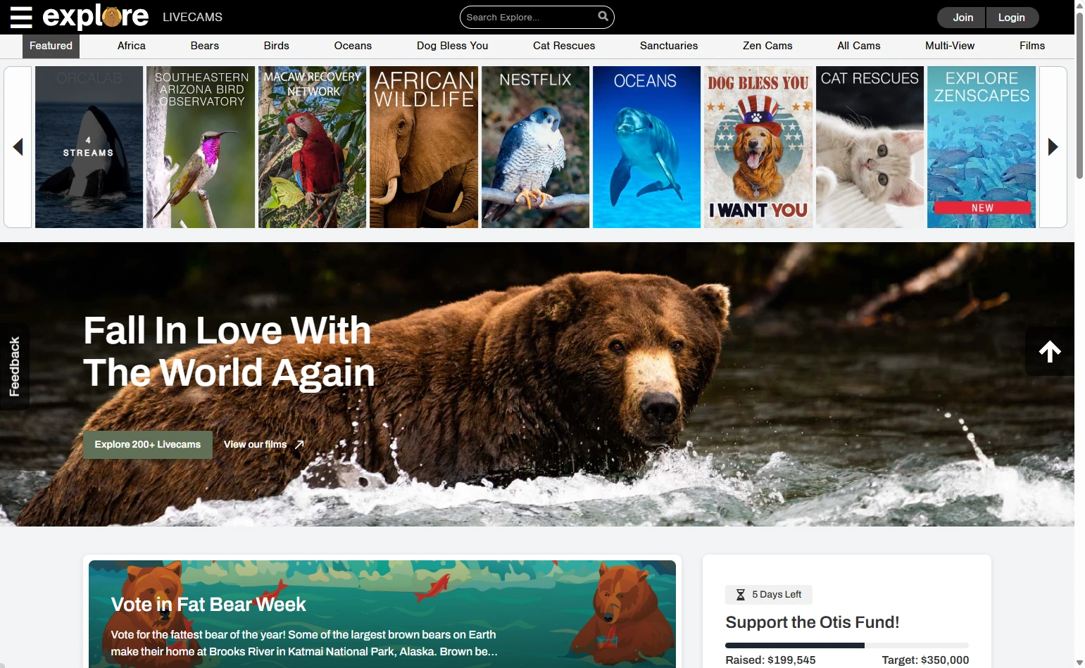Viewport: 1085px width, 668px height.
Task: Open the Multi-View menu item
Action: (x=949, y=46)
